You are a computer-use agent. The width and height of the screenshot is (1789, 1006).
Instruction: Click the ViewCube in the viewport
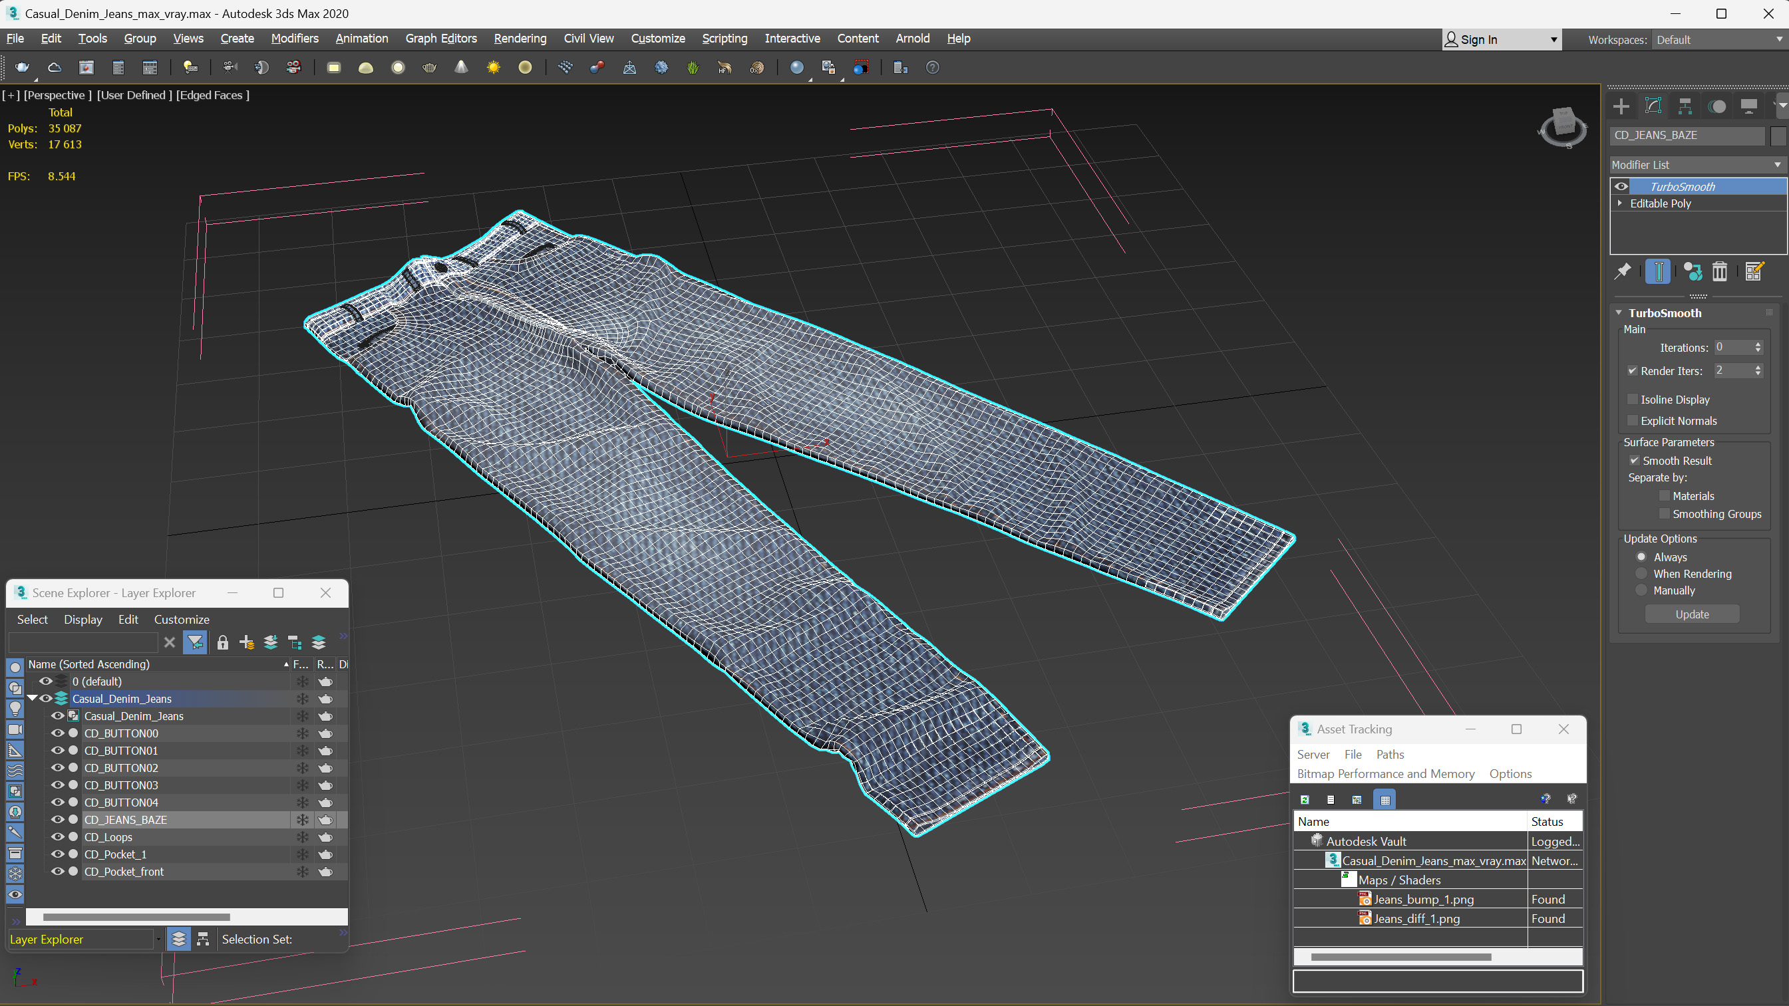point(1563,127)
